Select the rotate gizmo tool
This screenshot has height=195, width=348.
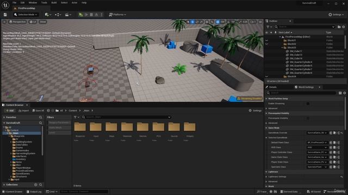pyautogui.click(x=197, y=22)
